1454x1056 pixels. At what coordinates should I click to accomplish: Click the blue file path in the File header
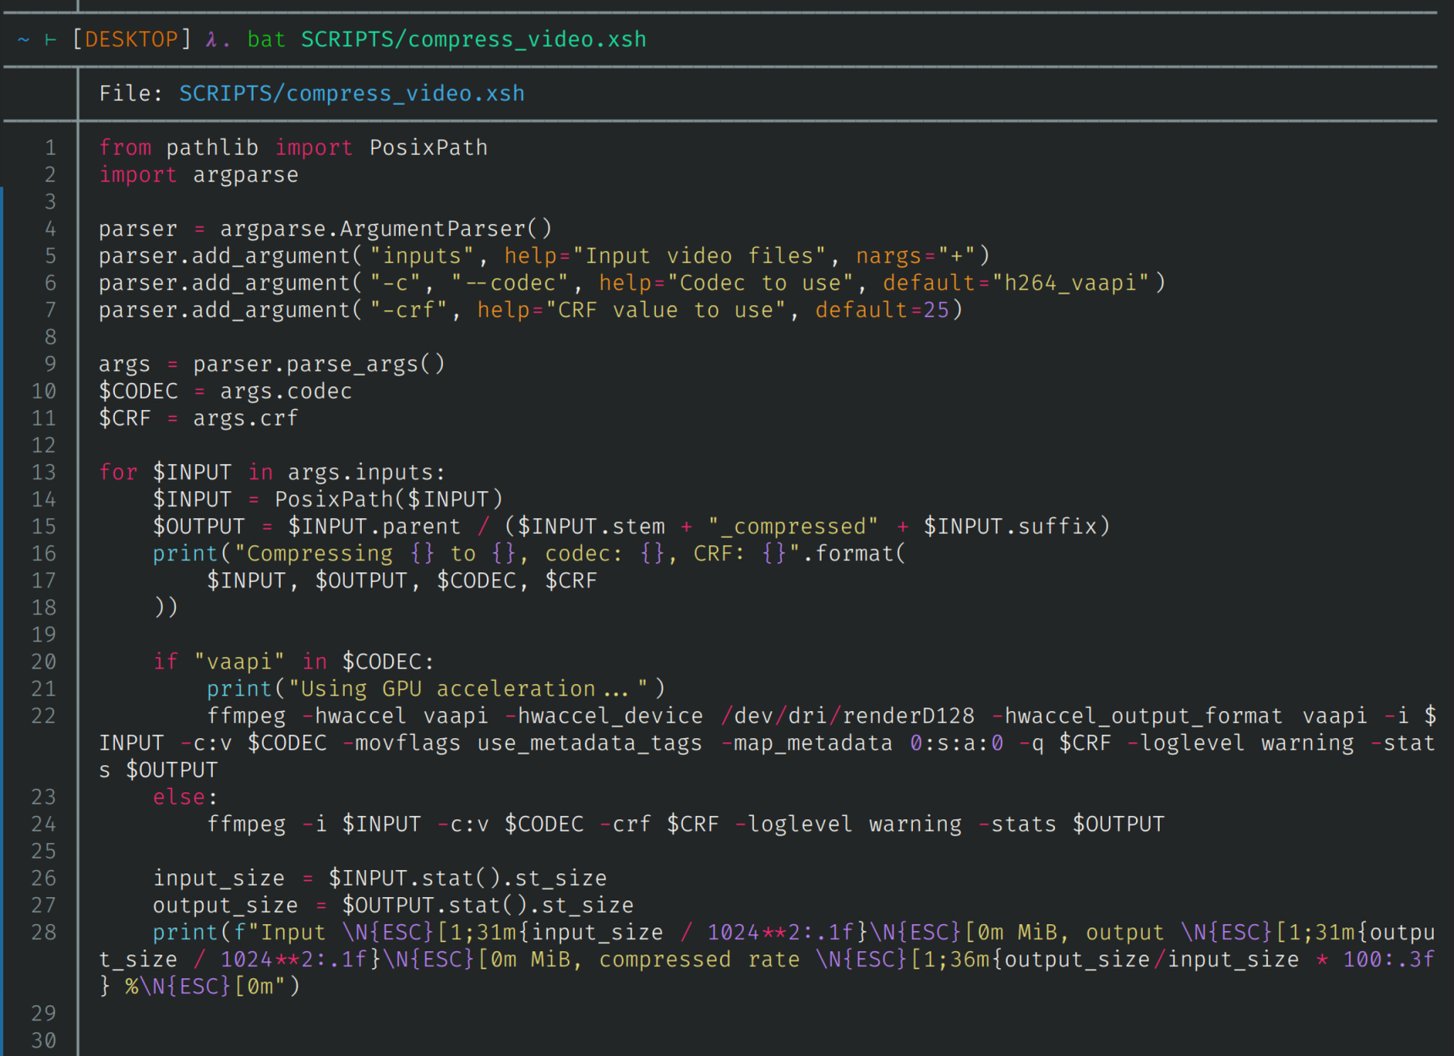tap(352, 94)
